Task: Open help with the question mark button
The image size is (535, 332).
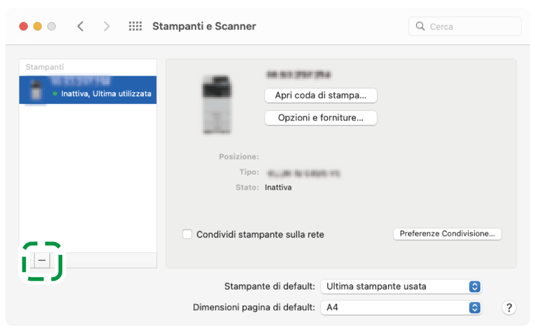Action: pos(509,308)
